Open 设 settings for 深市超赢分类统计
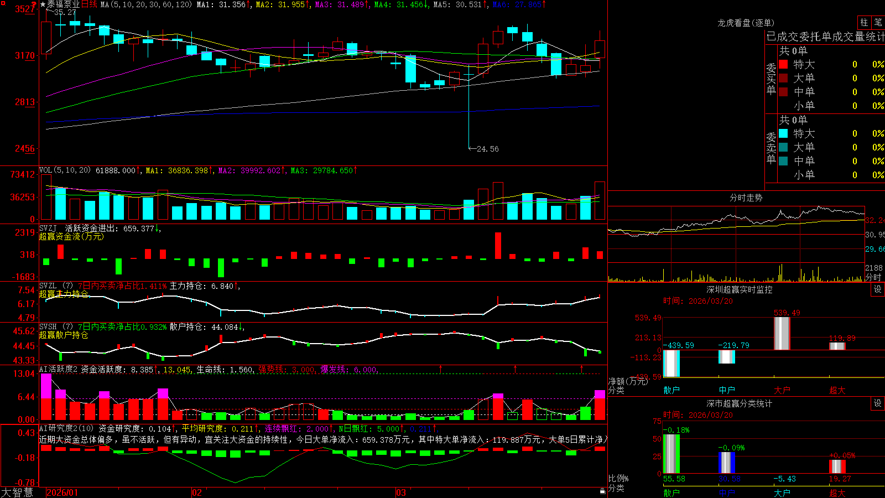The image size is (885, 498). click(x=878, y=403)
